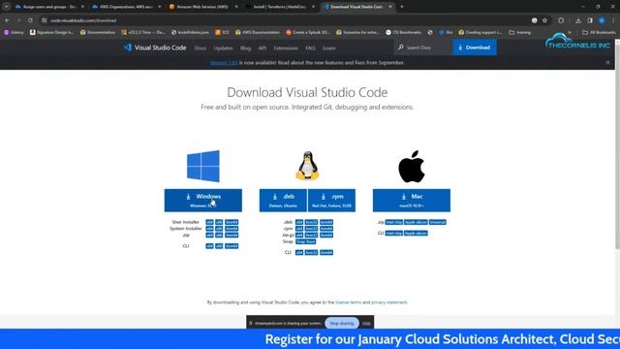Click the Apple logo icon
The width and height of the screenshot is (620, 349).
click(411, 167)
